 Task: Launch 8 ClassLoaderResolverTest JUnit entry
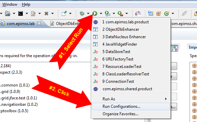tap(131, 74)
